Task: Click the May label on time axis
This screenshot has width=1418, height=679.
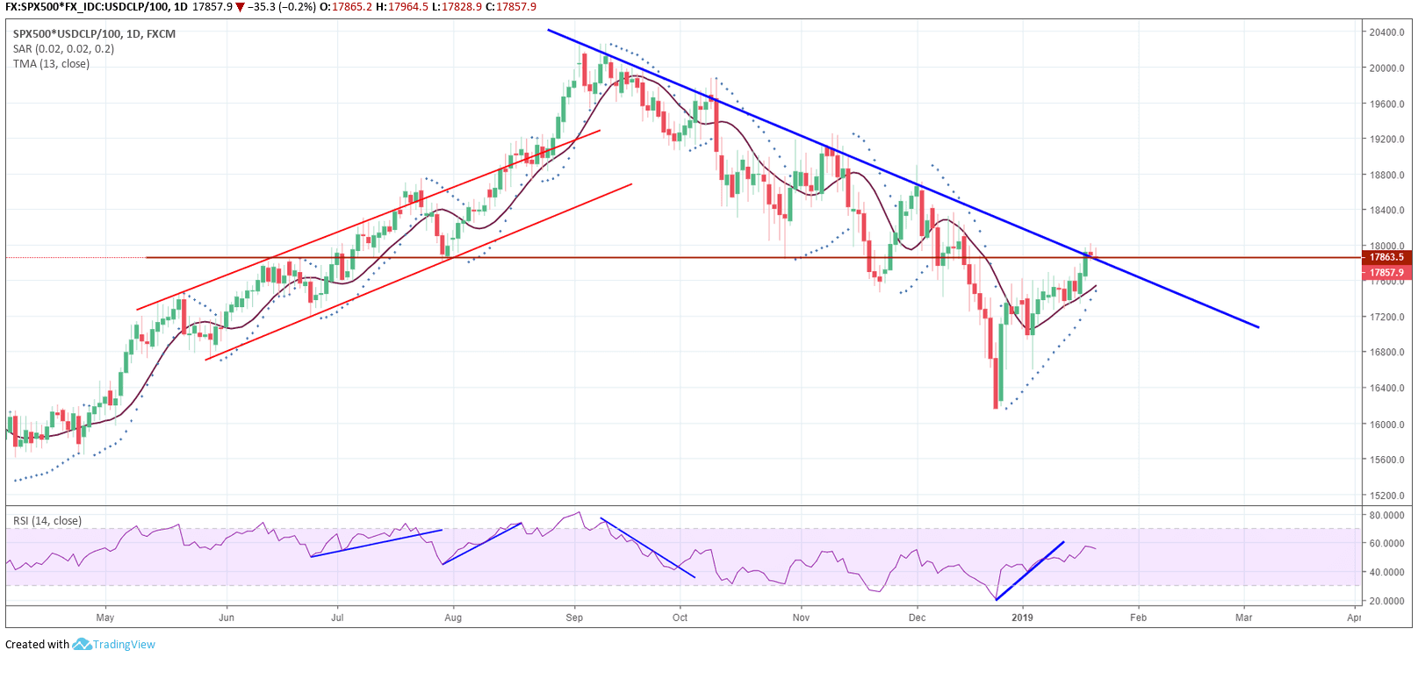Action: point(105,618)
